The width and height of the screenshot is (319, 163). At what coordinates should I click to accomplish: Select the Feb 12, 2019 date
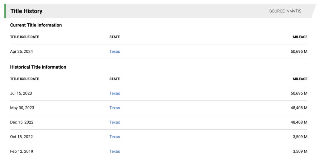(21, 151)
